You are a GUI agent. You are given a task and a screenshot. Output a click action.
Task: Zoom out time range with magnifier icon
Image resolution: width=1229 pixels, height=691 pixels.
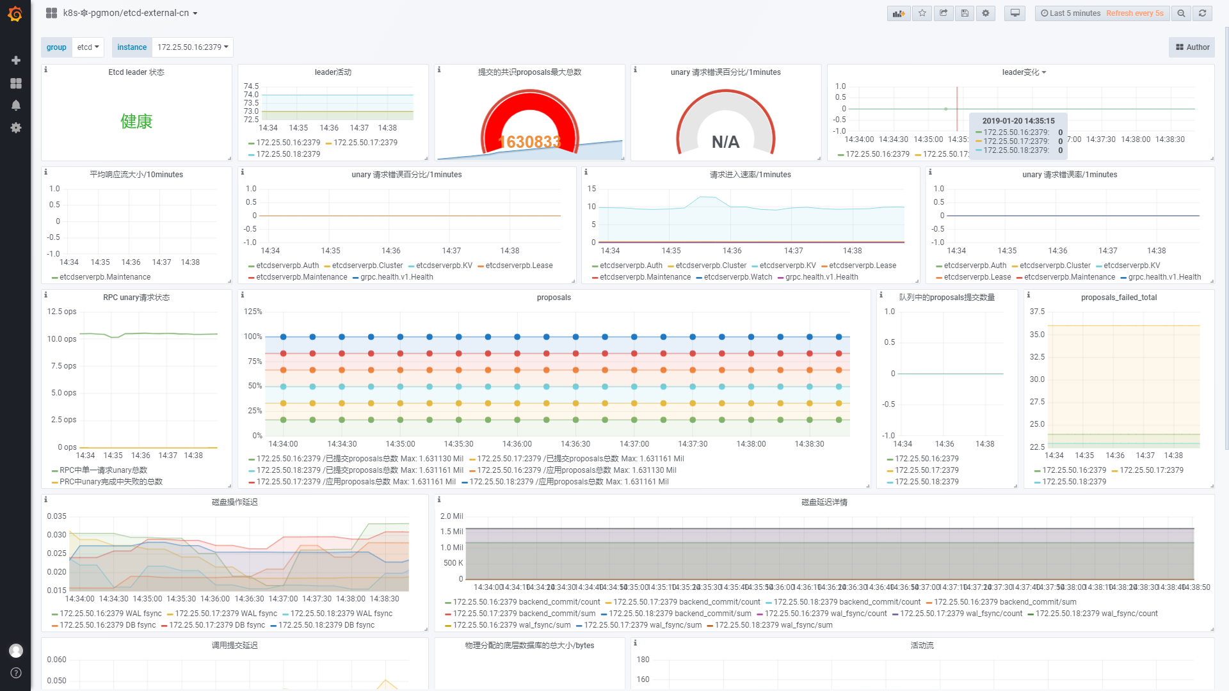click(x=1181, y=13)
